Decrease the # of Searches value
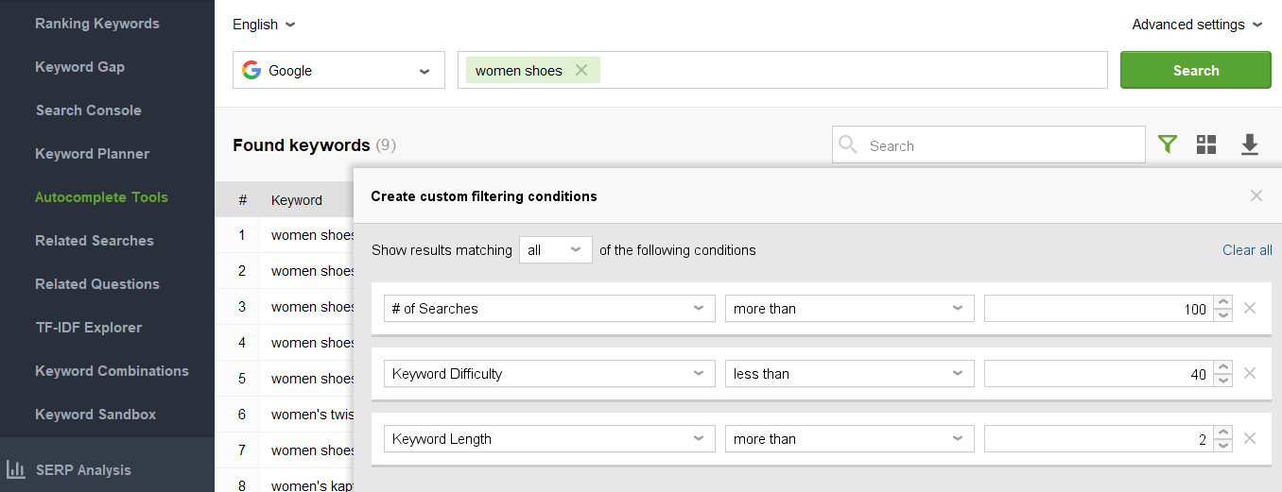The height and width of the screenshot is (492, 1282). (1223, 314)
